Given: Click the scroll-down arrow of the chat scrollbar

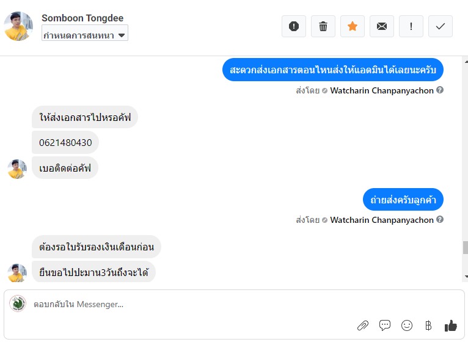Looking at the screenshot, I should (x=465, y=275).
